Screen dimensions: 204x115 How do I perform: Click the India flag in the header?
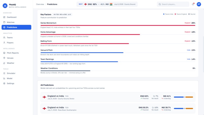tap(111, 4)
